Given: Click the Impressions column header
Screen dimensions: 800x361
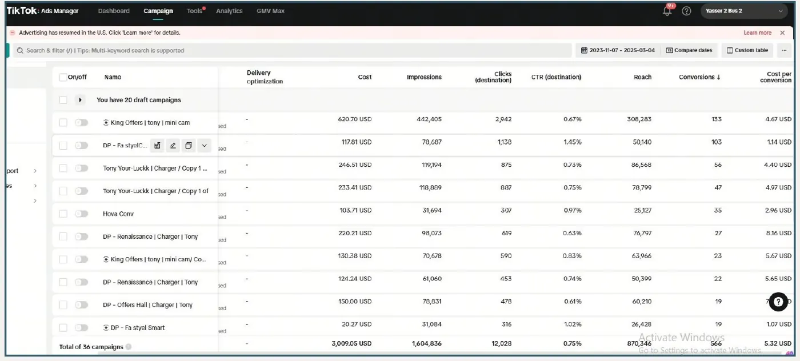Looking at the screenshot, I should (x=424, y=77).
